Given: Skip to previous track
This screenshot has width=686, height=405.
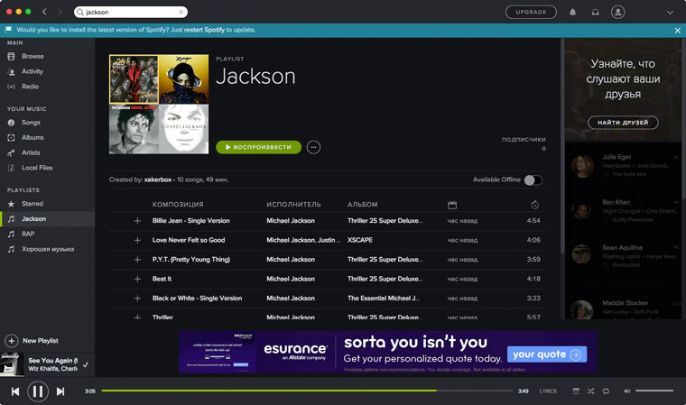Looking at the screenshot, I should [15, 391].
